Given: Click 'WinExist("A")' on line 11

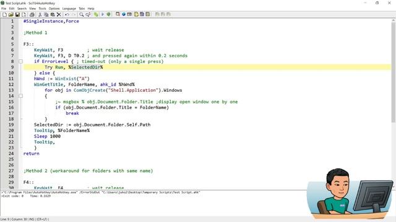Looking at the screenshot, I should (x=72, y=78).
